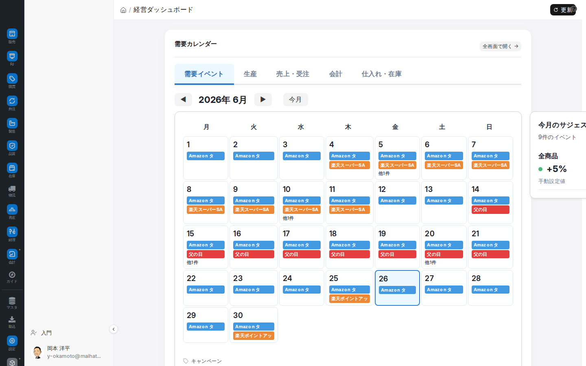Switch to the 売上・受注 tab

pyautogui.click(x=293, y=74)
